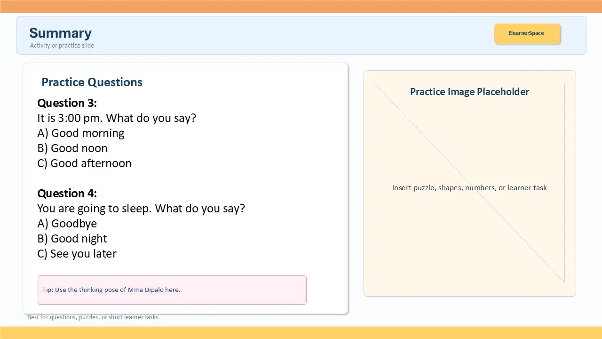Click the 'Best for questions, puzzles' footer note

94,317
